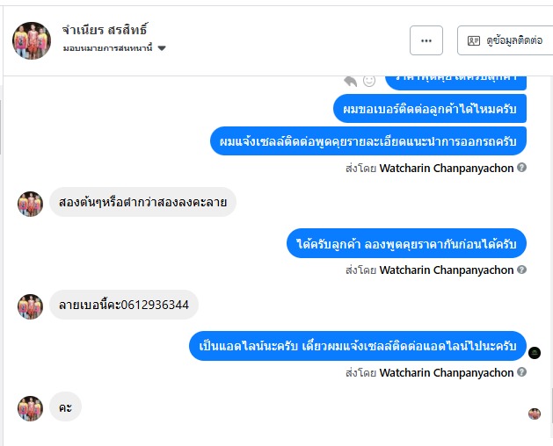This screenshot has width=553, height=446.
Task: Expand the assign conversation dropdown arrow
Action: click(x=162, y=48)
